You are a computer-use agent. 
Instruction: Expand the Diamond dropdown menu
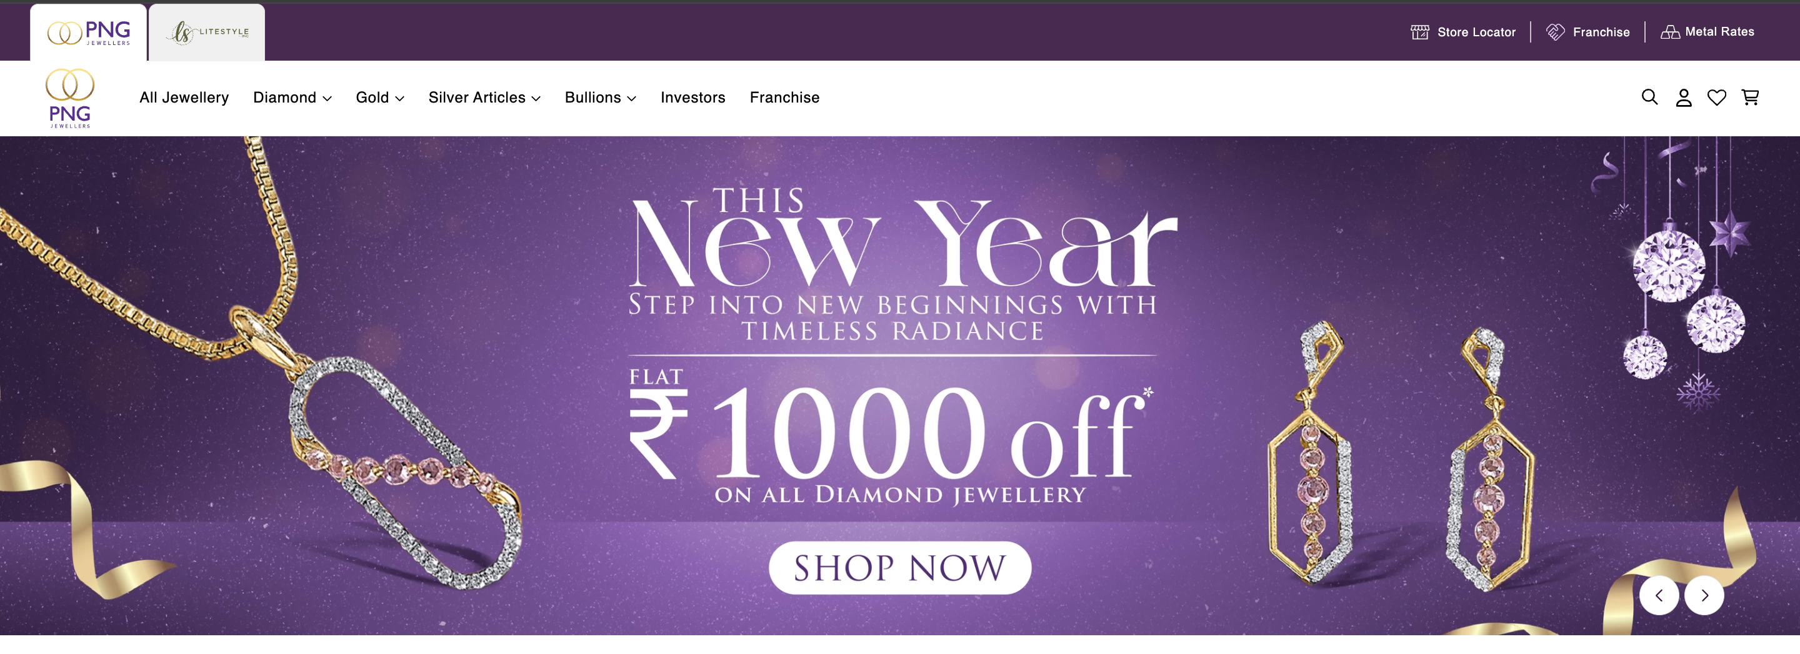[x=292, y=98]
